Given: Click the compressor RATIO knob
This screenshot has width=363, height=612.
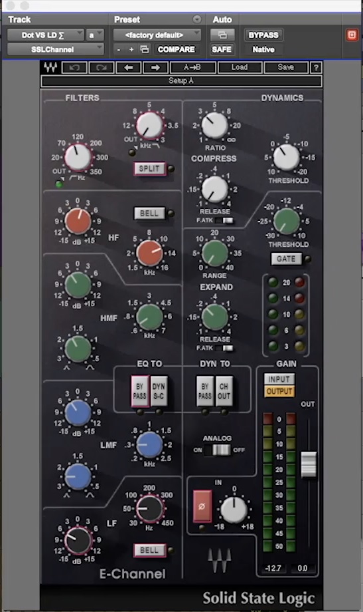Looking at the screenshot, I should (214, 125).
